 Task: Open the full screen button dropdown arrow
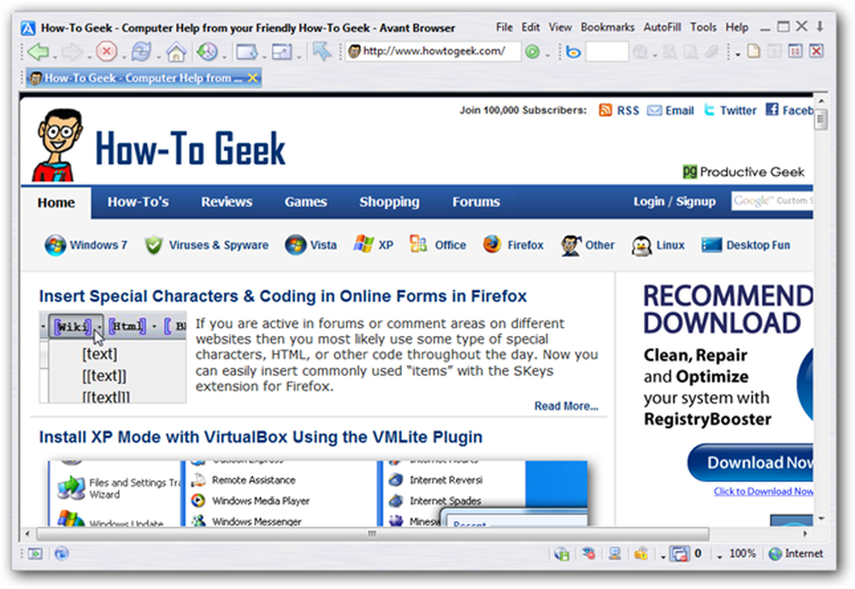[299, 56]
